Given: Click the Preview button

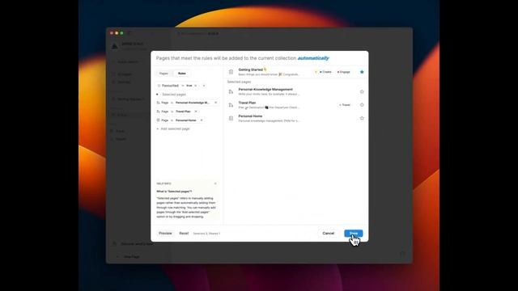Looking at the screenshot, I should (x=165, y=234).
